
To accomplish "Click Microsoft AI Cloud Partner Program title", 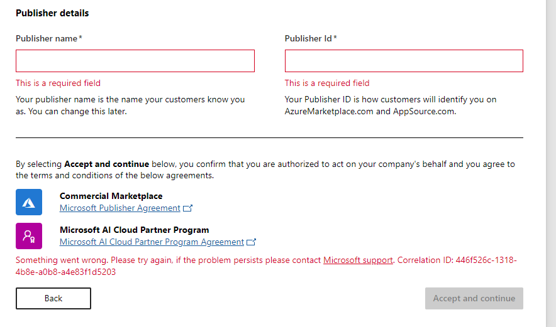I will click(135, 230).
